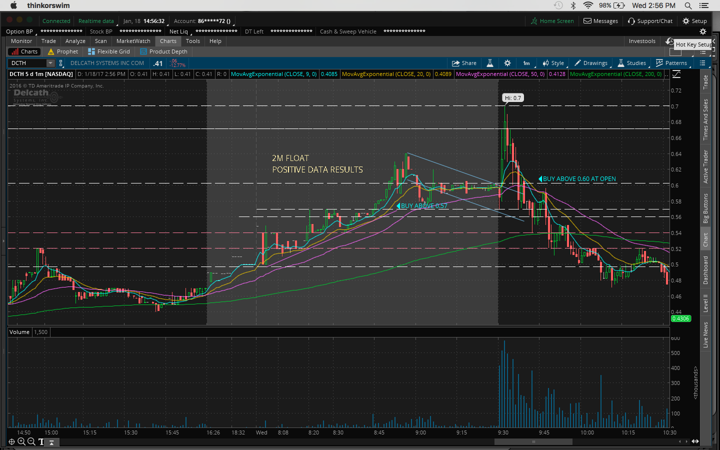Viewport: 720px width, 450px height.
Task: Open the Scan tab
Action: coord(101,41)
